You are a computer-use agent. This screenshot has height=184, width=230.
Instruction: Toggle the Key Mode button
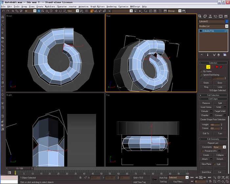[x=192, y=181]
